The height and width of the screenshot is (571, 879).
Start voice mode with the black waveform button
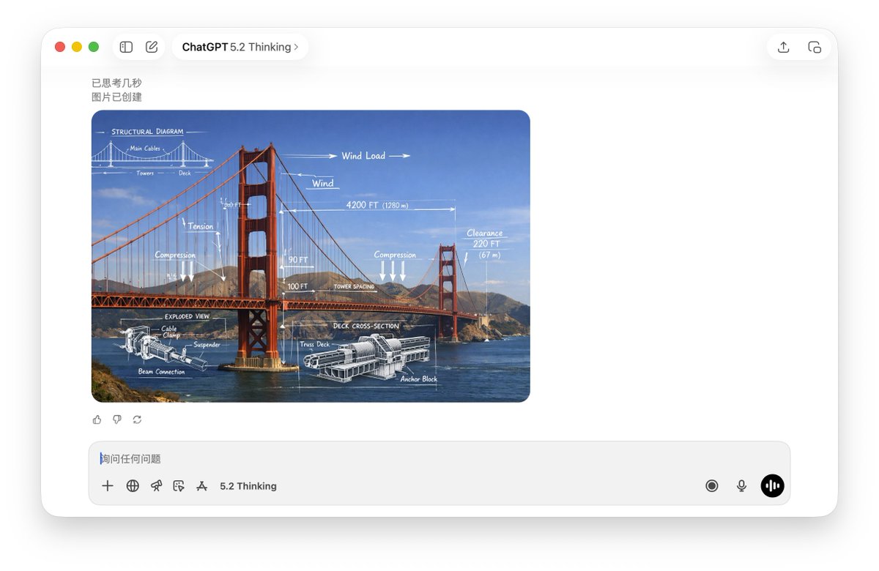tap(772, 485)
